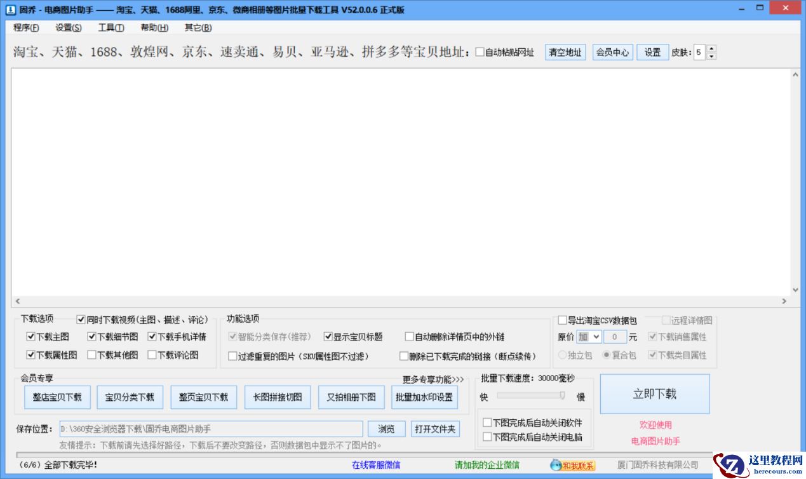806x479 pixels.
Task: Open the 帮助 menu
Action: pyautogui.click(x=152, y=27)
